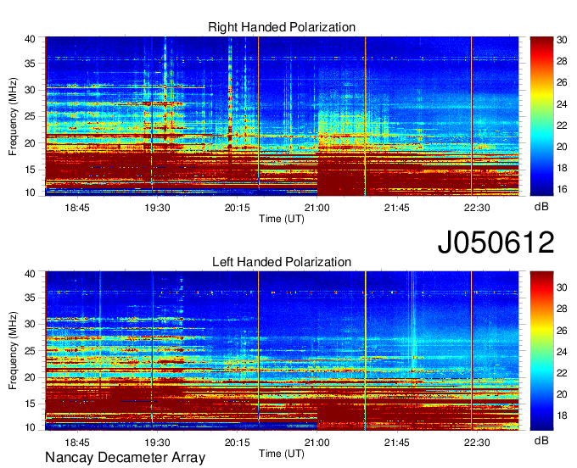Click the bottom colorbar's dB unit label
Screen dimensions: 577x468
(541, 440)
